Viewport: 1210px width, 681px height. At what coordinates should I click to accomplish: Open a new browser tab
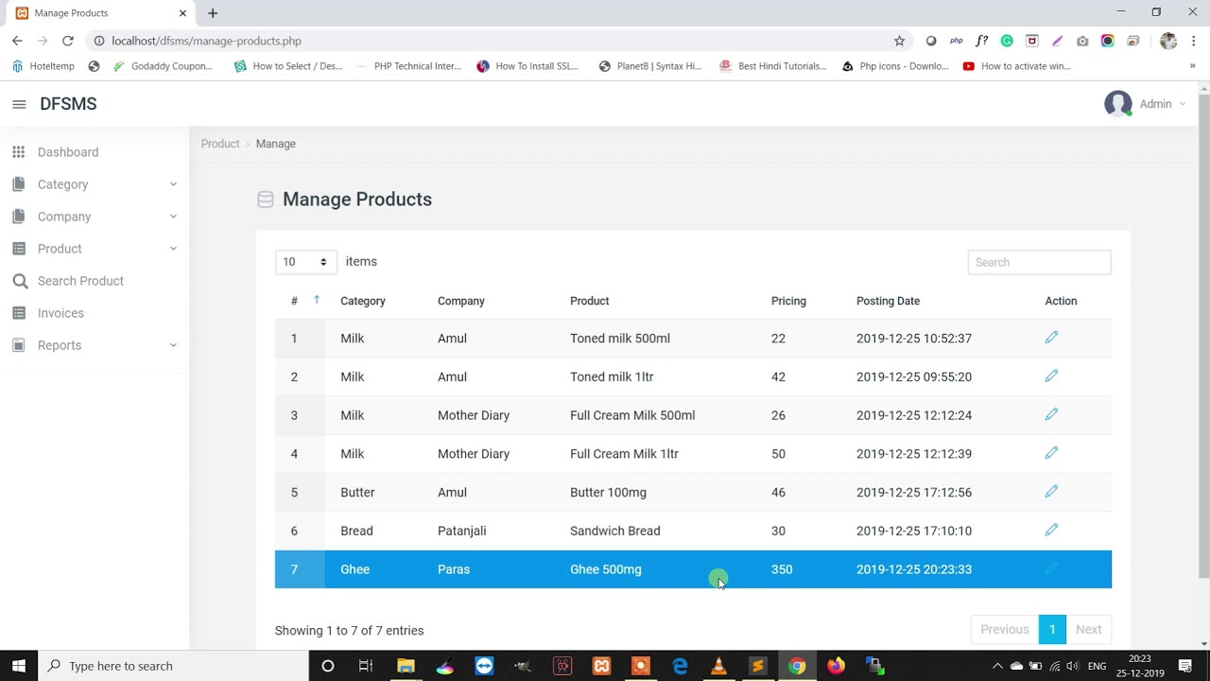click(x=213, y=13)
